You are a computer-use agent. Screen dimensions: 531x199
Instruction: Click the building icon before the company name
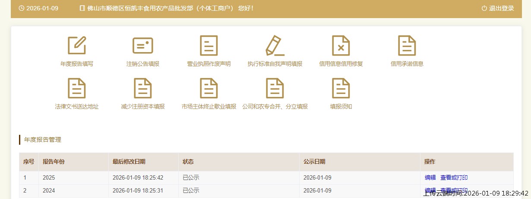point(82,8)
